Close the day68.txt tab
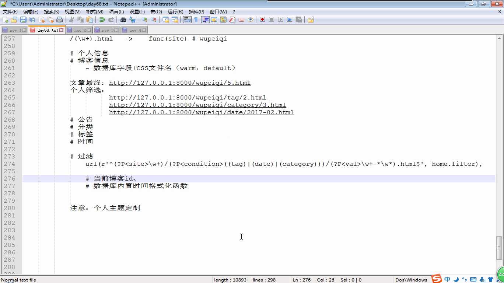The image size is (504, 283). [x=61, y=30]
